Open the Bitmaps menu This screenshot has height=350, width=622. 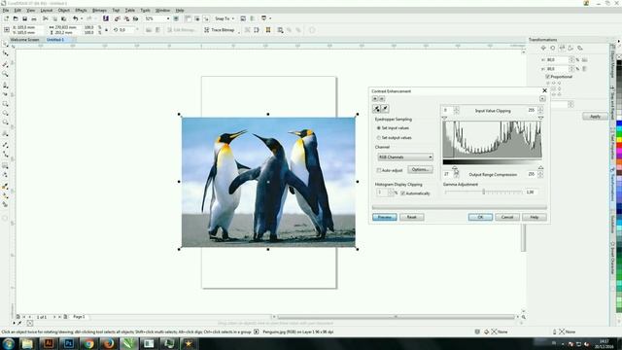coord(99,11)
